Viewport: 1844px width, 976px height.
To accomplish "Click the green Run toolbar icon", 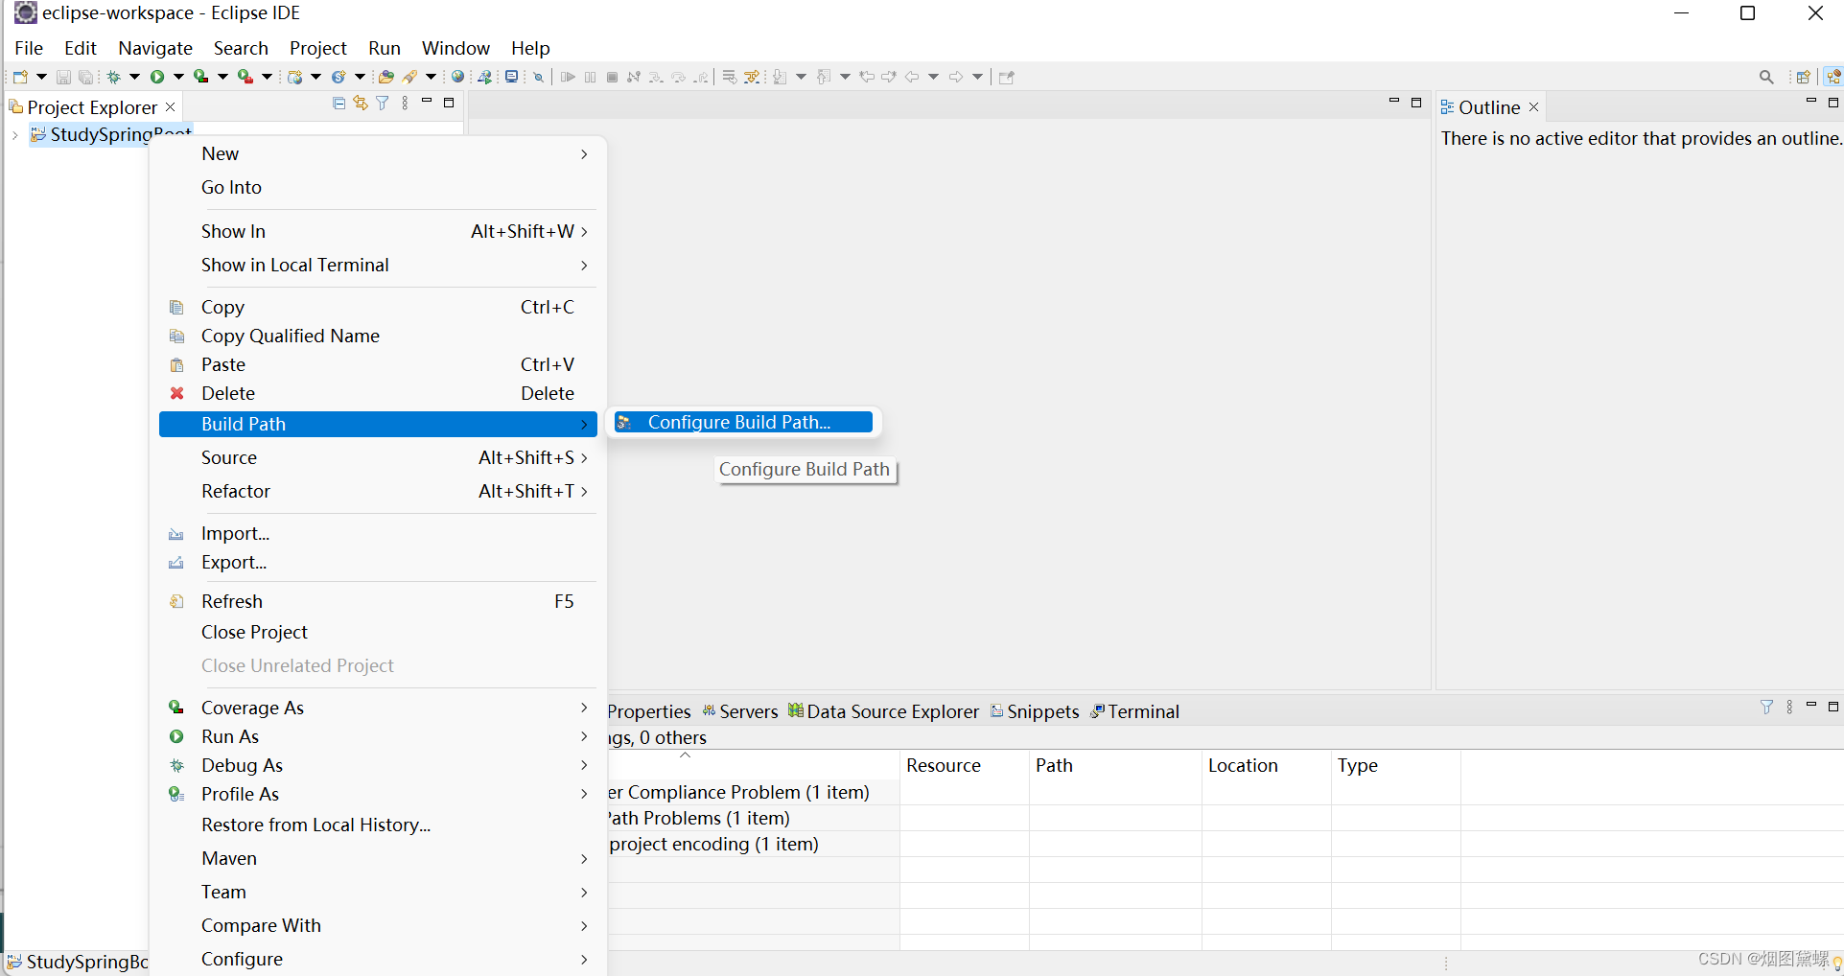I will tap(157, 77).
